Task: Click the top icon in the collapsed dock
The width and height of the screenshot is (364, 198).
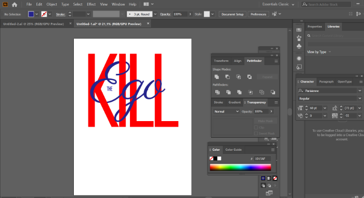Action: (299, 30)
